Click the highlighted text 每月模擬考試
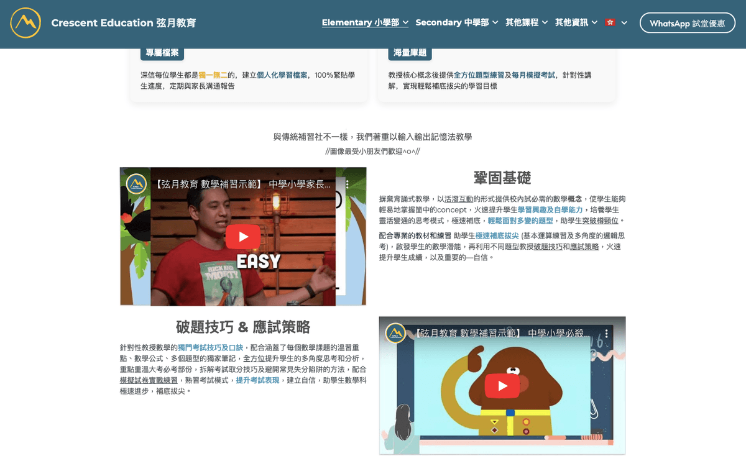This screenshot has width=746, height=461. [x=533, y=75]
